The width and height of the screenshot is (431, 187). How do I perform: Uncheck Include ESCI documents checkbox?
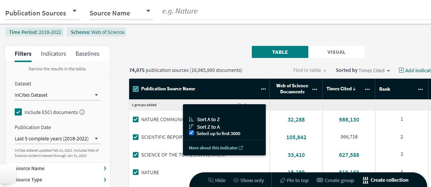pos(18,112)
